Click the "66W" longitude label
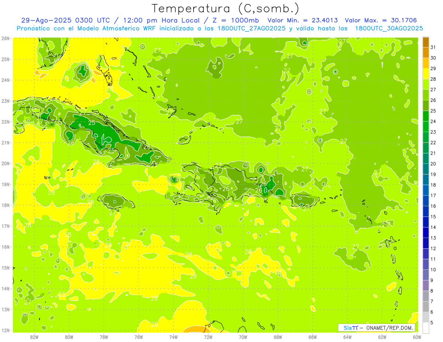443x342 pixels. pyautogui.click(x=313, y=337)
